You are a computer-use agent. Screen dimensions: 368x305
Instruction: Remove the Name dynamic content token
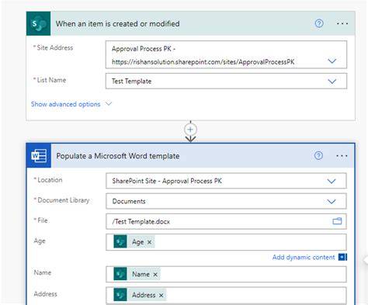(155, 275)
